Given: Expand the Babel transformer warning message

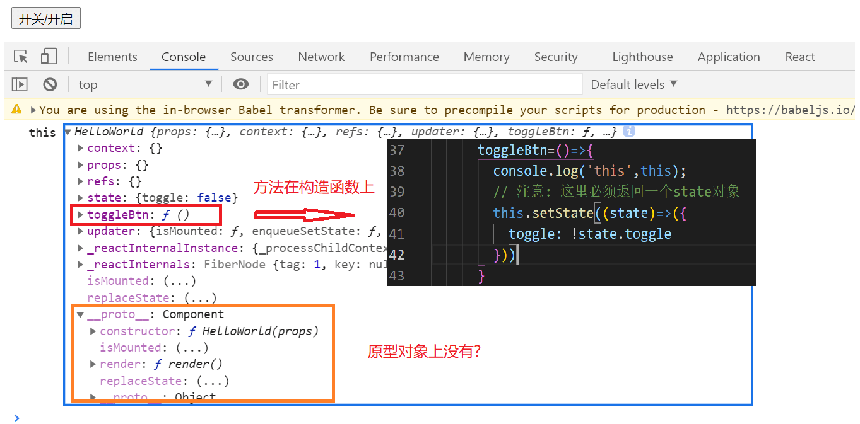Looking at the screenshot, I should pos(33,110).
